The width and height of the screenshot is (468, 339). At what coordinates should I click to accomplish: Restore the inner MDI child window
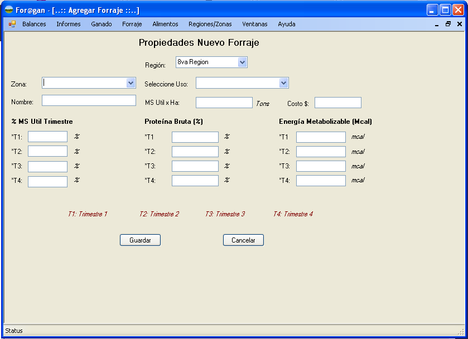click(448, 24)
